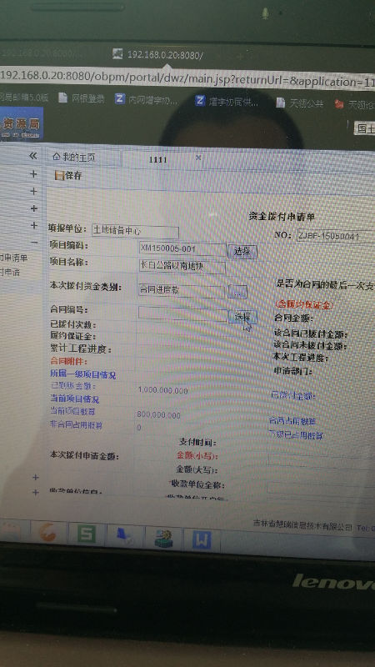Click 选择 button beside 合同编号
The width and height of the screenshot is (375, 667).
coord(242,317)
